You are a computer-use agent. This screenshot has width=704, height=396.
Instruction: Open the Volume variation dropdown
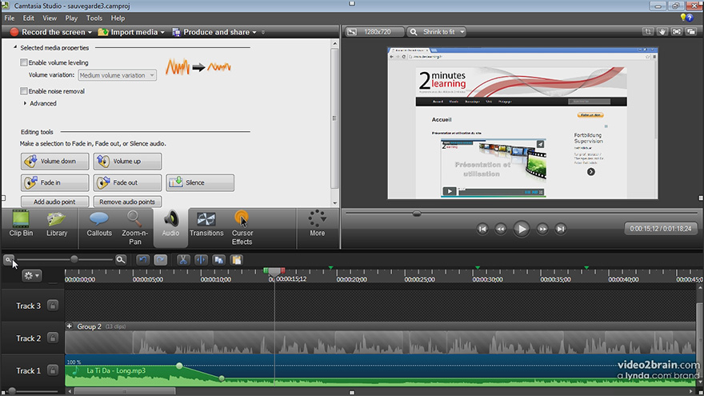pos(117,75)
